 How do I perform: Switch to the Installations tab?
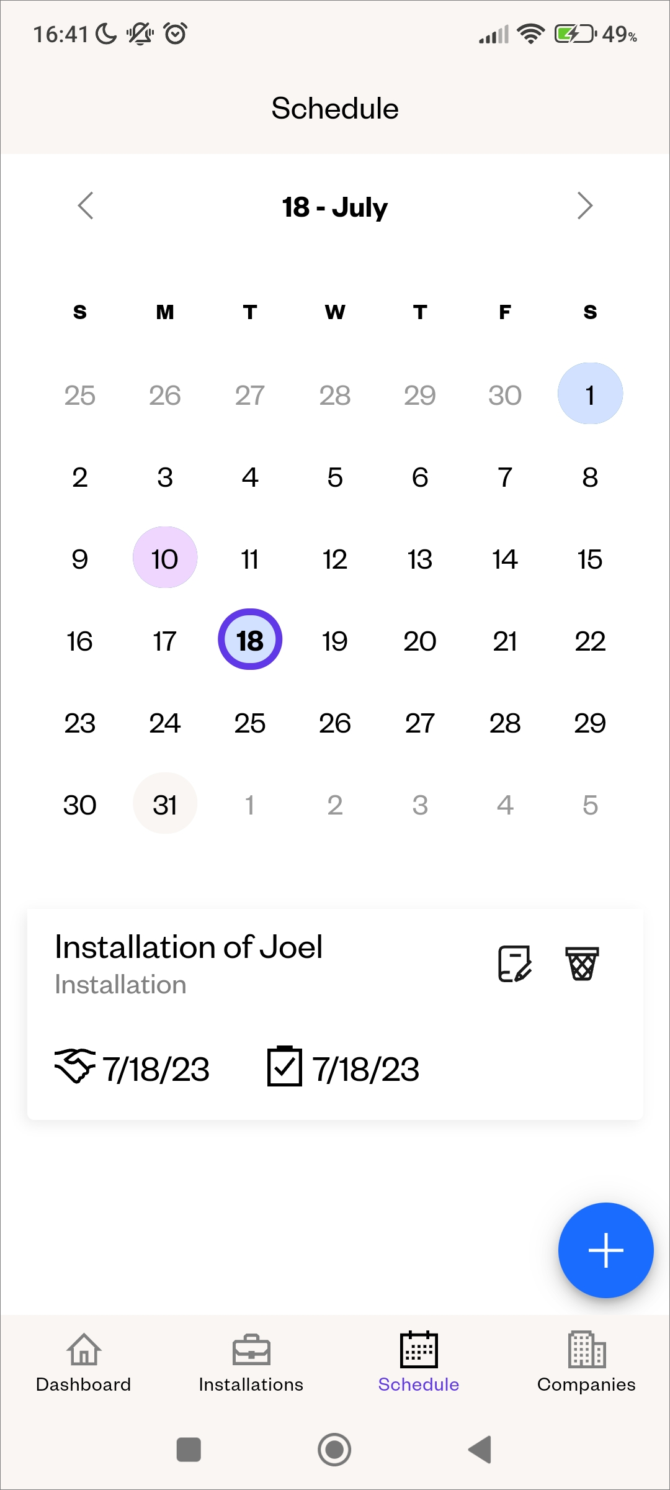(251, 1362)
